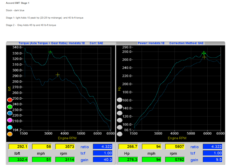Click the torque gain 40.3 field
The width and height of the screenshot is (228, 168).
click(x=103, y=160)
